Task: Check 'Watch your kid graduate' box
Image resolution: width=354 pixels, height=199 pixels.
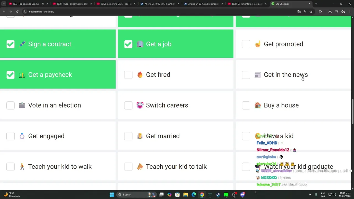Action: click(246, 167)
